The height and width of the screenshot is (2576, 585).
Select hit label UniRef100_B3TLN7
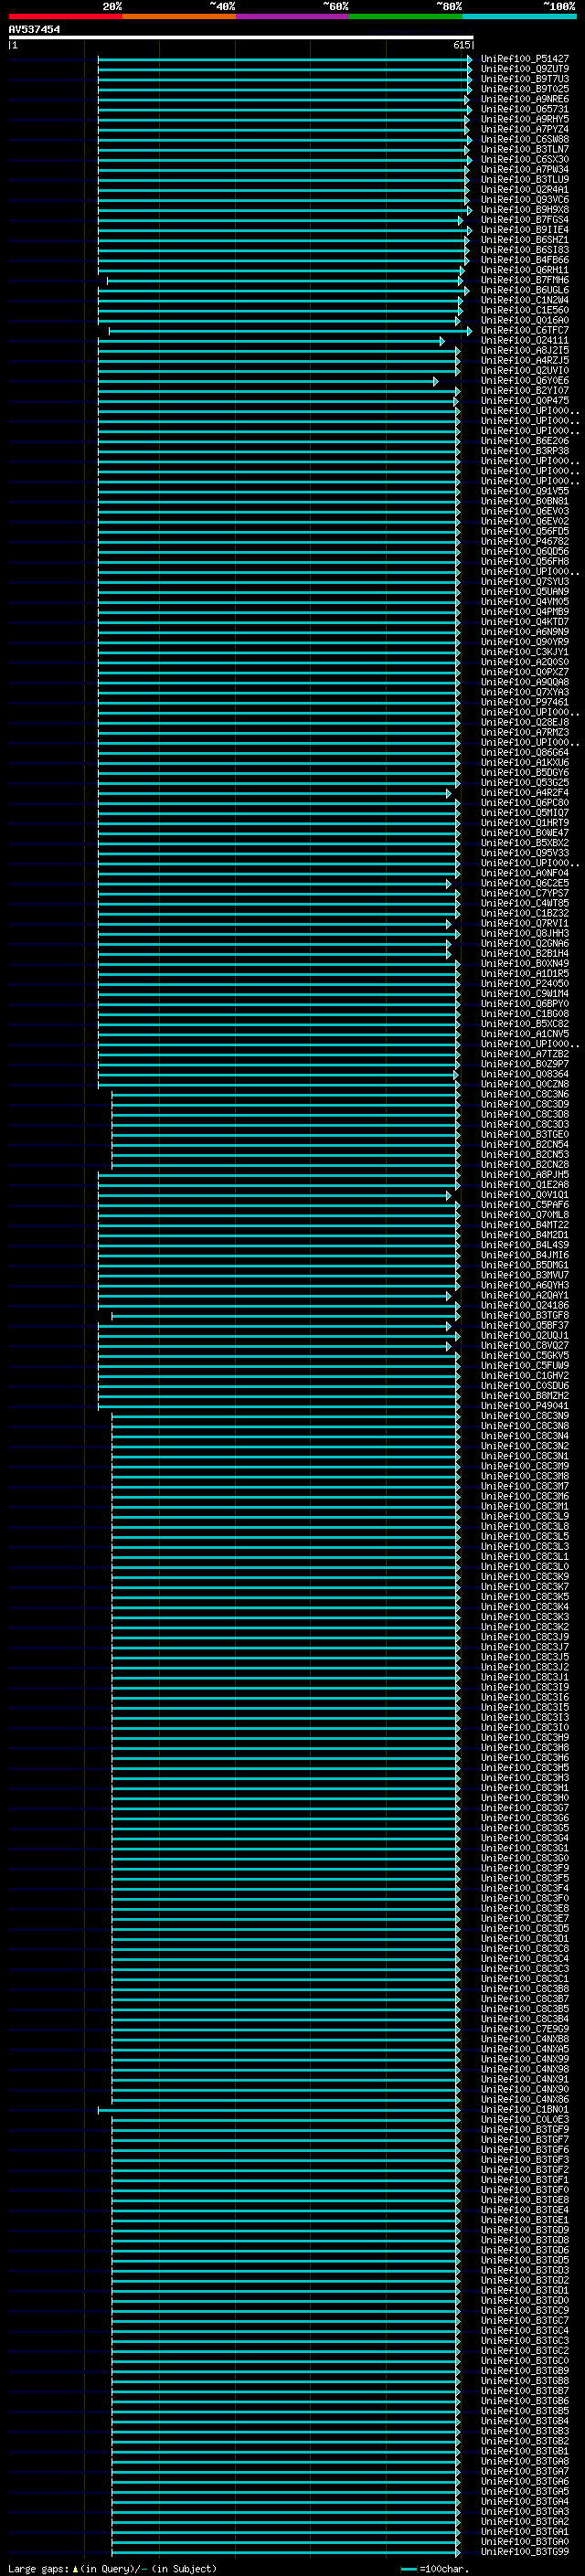(525, 150)
